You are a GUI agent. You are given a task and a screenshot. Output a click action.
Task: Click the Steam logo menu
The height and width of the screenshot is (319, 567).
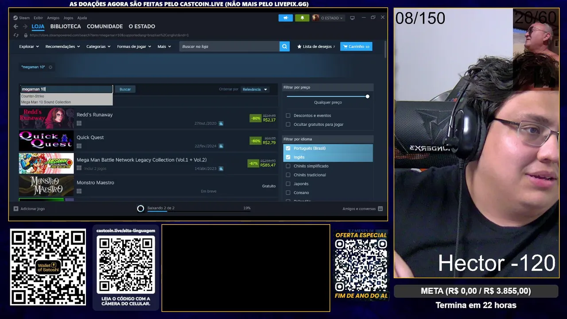click(x=16, y=18)
